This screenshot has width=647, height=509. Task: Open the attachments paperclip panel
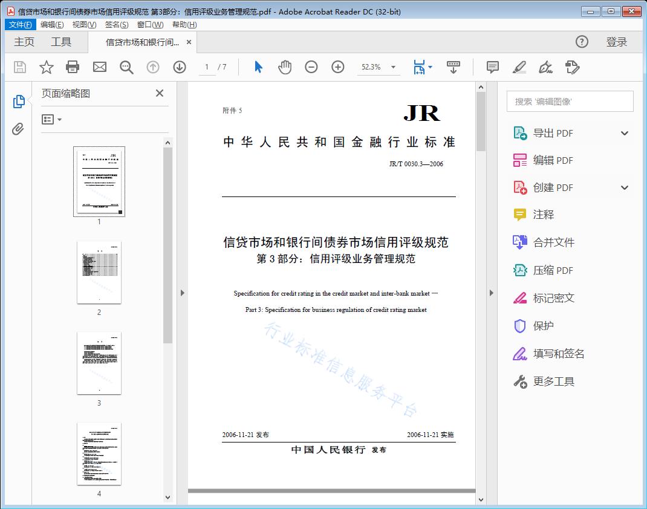[x=18, y=129]
